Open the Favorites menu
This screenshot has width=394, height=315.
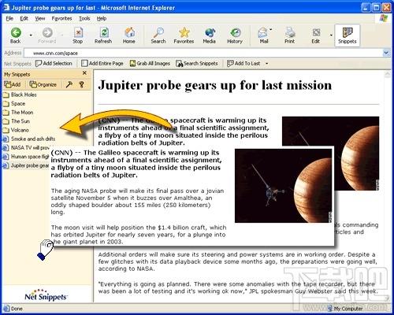61,18
